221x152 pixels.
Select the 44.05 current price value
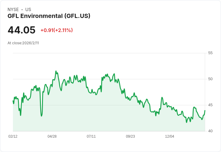click(x=21, y=30)
